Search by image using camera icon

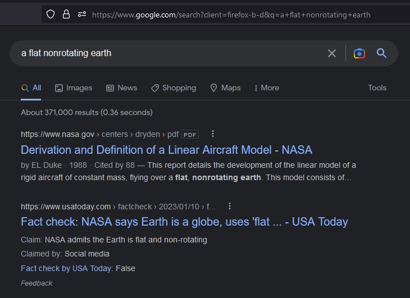tap(359, 53)
